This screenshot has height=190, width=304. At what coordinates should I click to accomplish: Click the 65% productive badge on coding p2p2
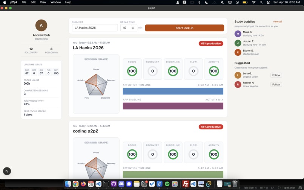pyautogui.click(x=211, y=127)
